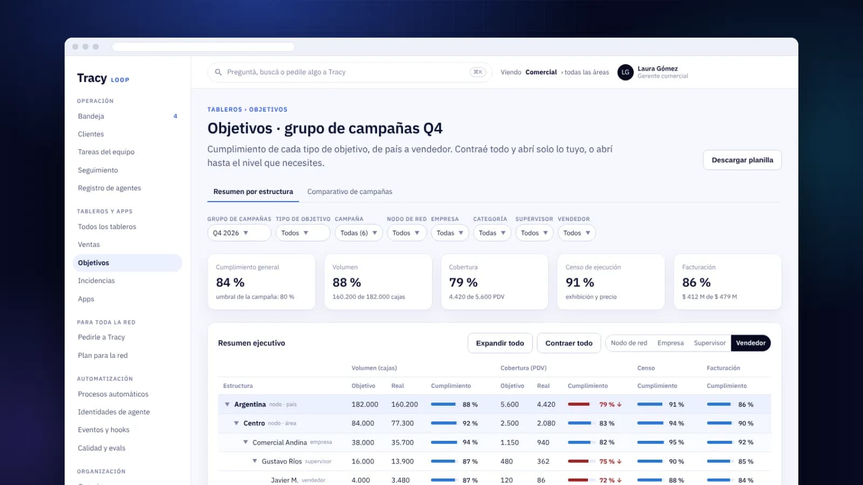Select the Nodo de red level toggle

point(629,343)
